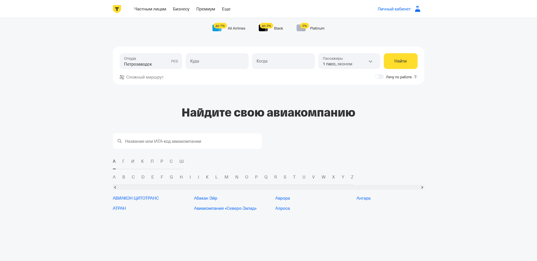This screenshot has height=261, width=537.
Task: Click the question mark near Лечу по работе
Action: pyautogui.click(x=415, y=77)
